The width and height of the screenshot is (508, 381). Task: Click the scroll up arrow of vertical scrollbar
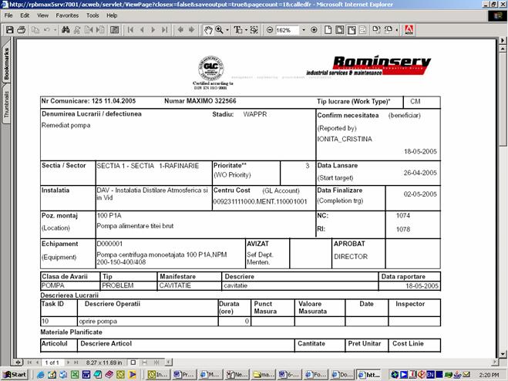coord(503,49)
